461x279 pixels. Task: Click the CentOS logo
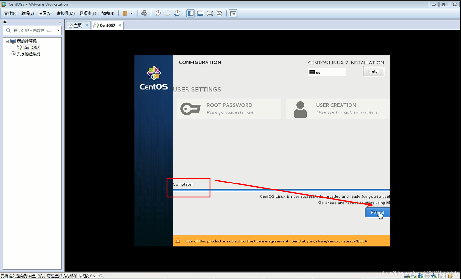[154, 78]
